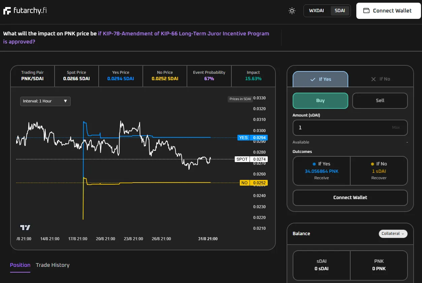This screenshot has height=283, width=422.
Task: Click the futarchy.fi logo icon
Action: pos(7,11)
